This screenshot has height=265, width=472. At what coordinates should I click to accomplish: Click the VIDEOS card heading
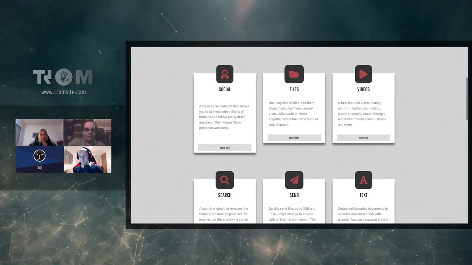[x=363, y=89]
